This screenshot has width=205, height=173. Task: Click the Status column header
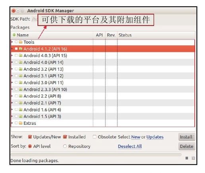tap(156, 35)
